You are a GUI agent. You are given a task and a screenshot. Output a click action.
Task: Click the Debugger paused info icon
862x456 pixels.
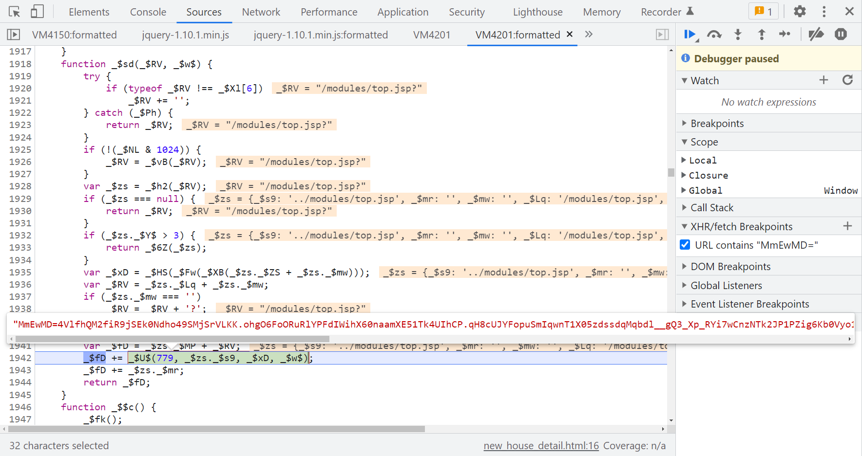[686, 58]
